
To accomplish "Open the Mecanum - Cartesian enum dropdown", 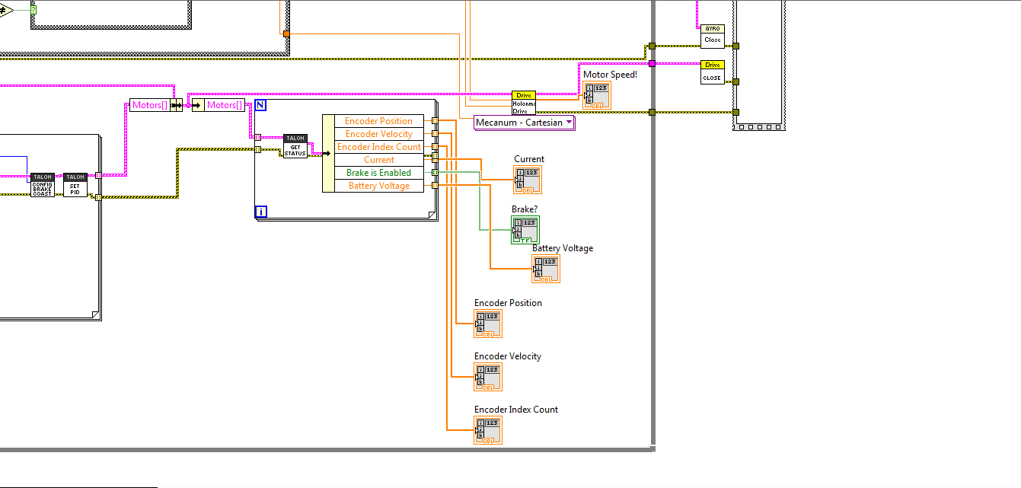I will pos(568,123).
